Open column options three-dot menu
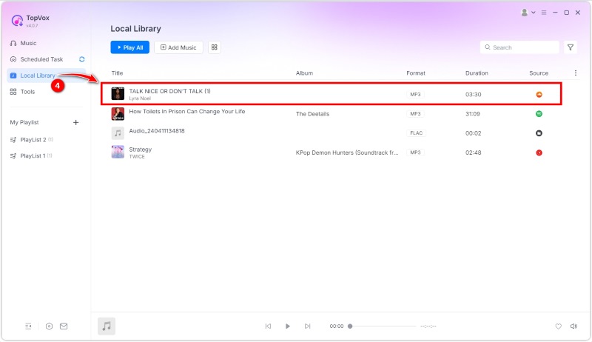The height and width of the screenshot is (342, 592). [x=576, y=73]
